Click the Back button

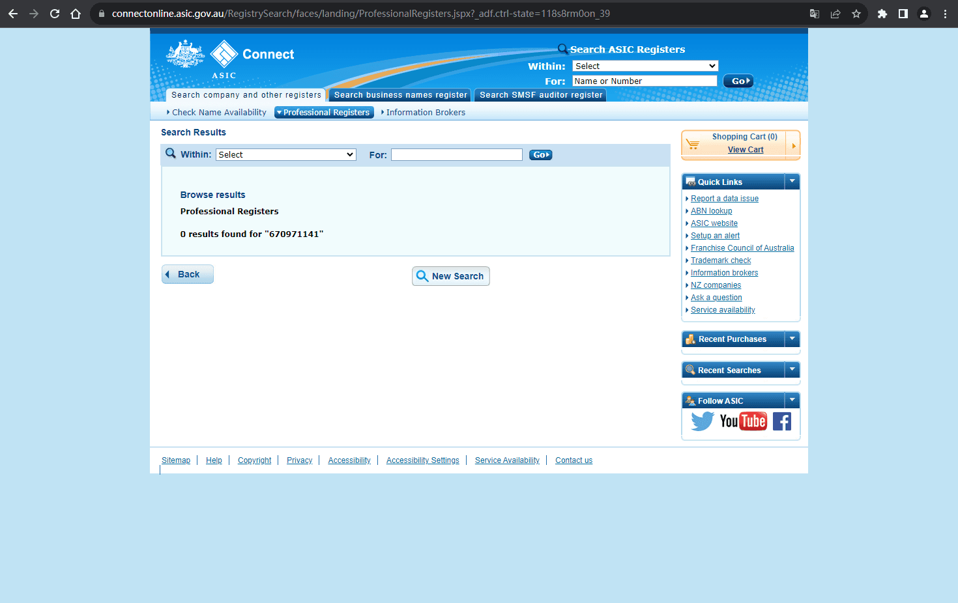[188, 274]
